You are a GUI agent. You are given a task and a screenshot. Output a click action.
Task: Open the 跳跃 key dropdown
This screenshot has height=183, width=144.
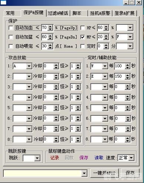tap(37, 158)
